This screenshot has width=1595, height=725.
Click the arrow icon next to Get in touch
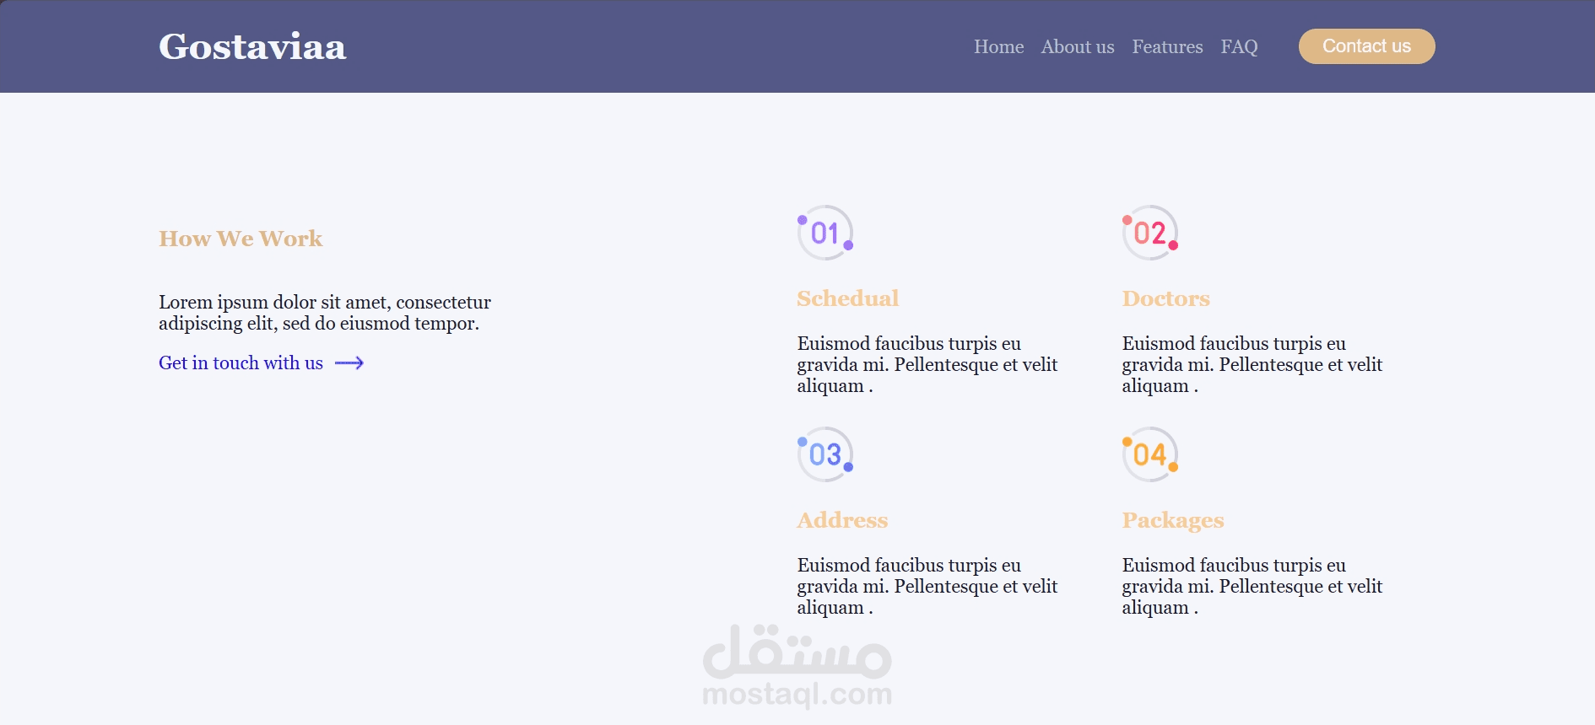(349, 363)
